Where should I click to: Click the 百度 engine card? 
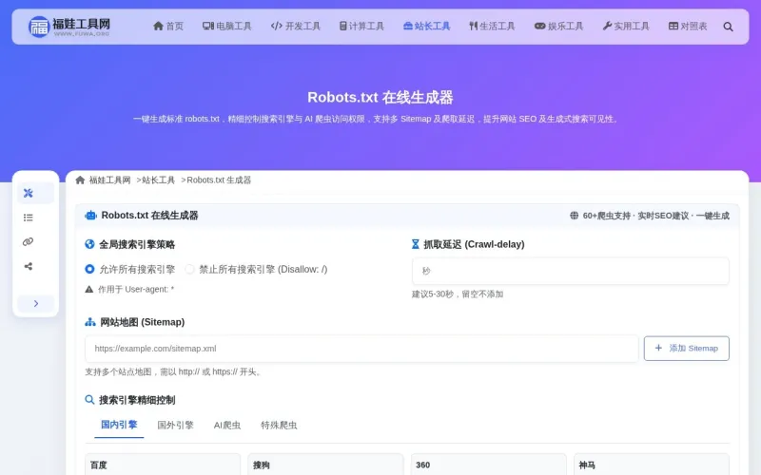click(x=163, y=465)
